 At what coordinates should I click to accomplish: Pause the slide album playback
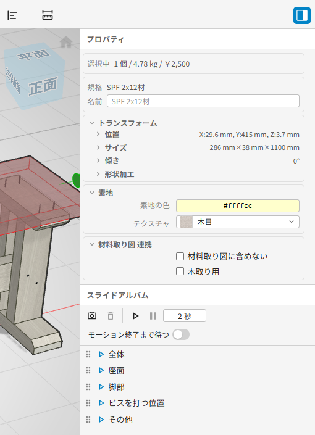[153, 316]
